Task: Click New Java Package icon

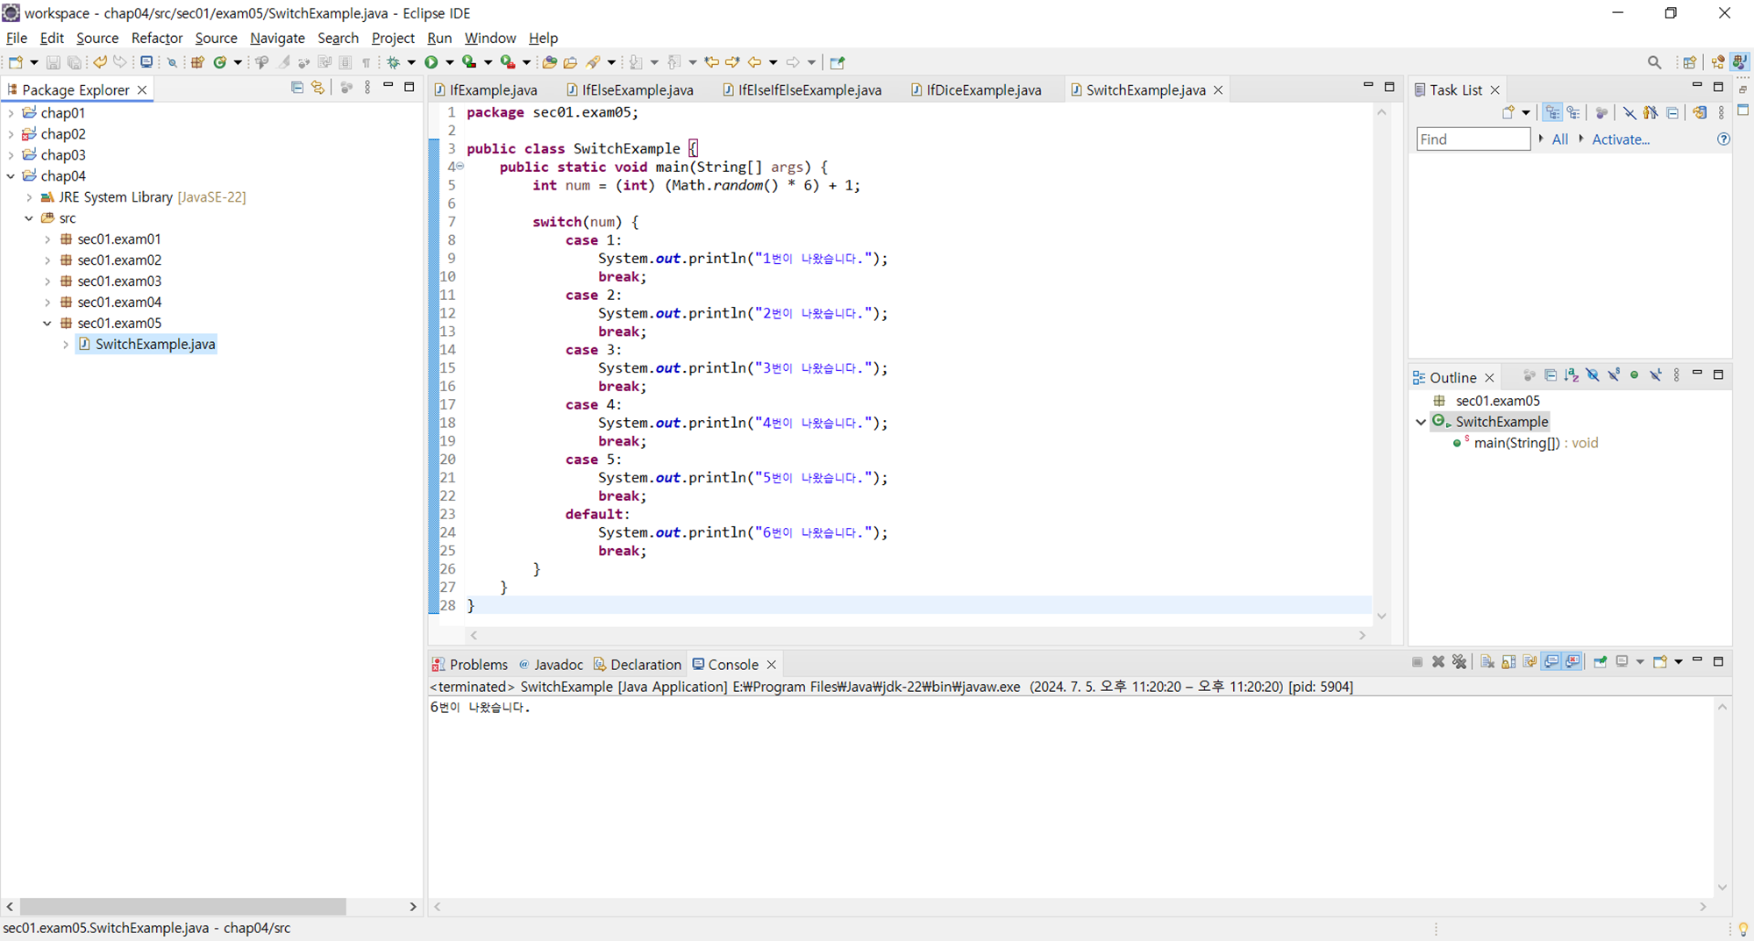Action: [197, 62]
